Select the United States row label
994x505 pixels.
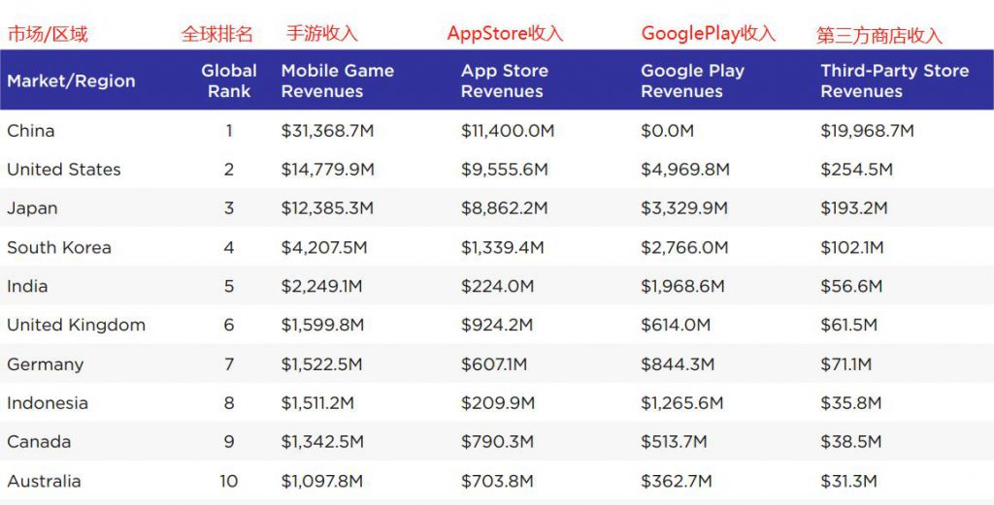pos(64,170)
